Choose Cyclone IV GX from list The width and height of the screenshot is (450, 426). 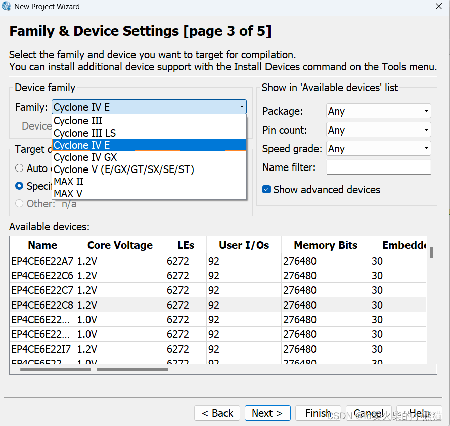[85, 157]
